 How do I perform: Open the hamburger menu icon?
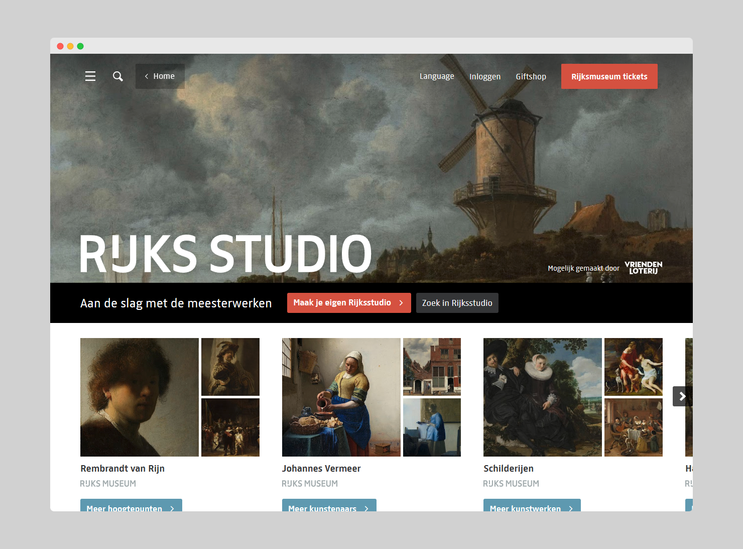tap(90, 76)
